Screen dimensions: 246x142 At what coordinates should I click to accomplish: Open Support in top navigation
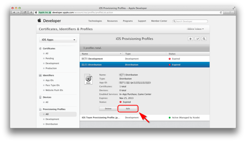(x=142, y=21)
